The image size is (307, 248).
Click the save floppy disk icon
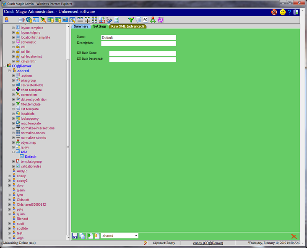pos(75,236)
